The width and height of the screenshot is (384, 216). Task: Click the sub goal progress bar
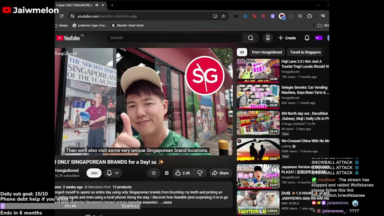tap(70, 206)
